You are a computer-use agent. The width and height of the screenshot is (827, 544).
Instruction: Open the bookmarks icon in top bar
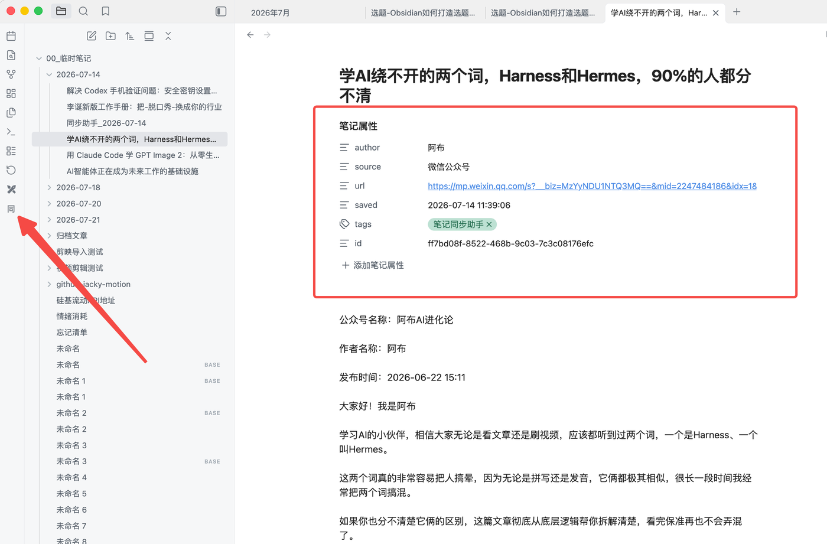point(106,11)
